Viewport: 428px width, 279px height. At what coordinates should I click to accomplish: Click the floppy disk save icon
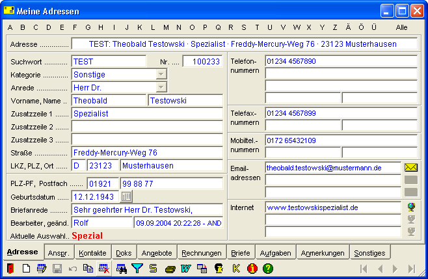coord(57,269)
